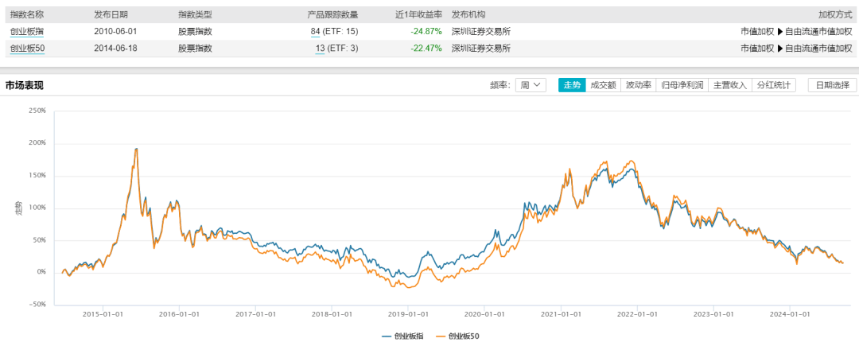Viewport: 859px width, 346px height.
Task: Click the 84 product tracking count
Action: (315, 32)
